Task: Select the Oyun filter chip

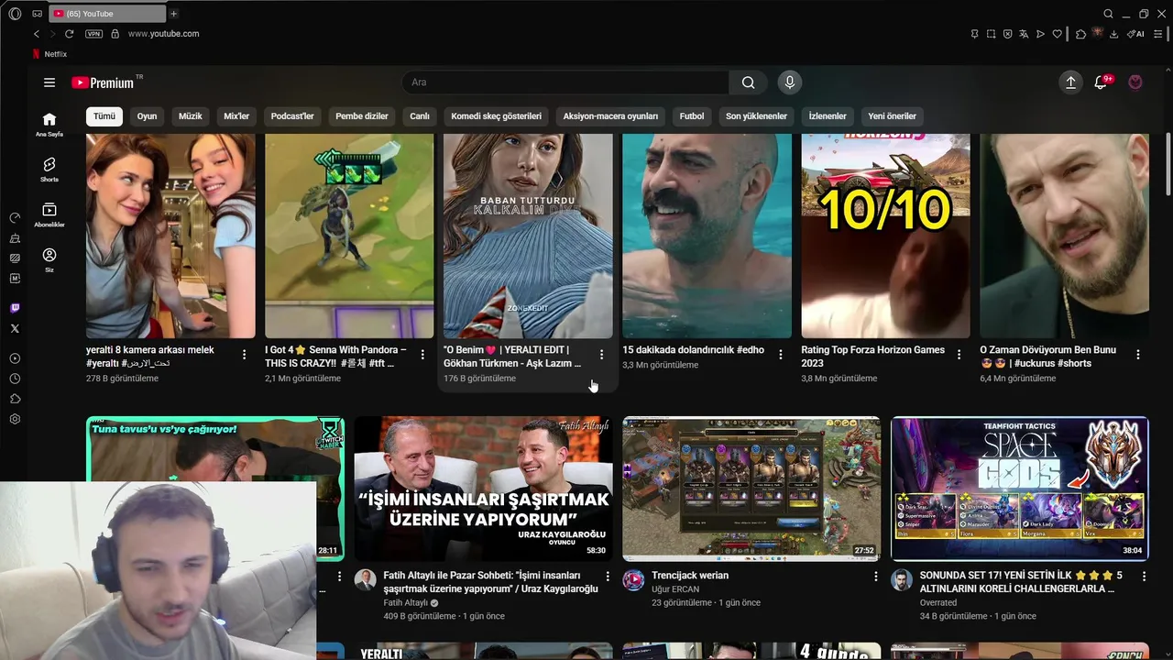Action: click(147, 116)
